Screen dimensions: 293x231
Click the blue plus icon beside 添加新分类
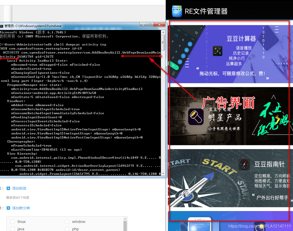8,208
